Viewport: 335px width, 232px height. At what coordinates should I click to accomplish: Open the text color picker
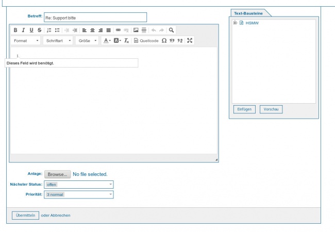coord(107,41)
